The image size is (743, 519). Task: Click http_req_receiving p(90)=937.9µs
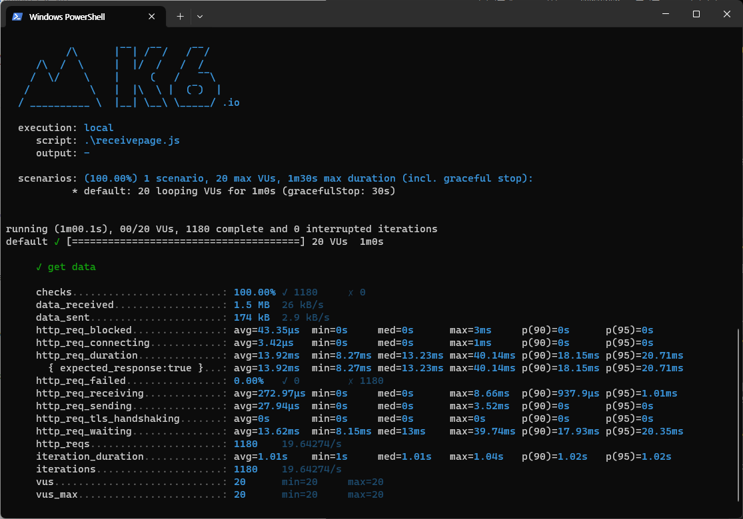560,394
